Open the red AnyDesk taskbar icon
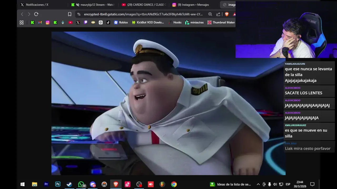Image resolution: width=337 pixels, height=189 pixels. click(151, 184)
